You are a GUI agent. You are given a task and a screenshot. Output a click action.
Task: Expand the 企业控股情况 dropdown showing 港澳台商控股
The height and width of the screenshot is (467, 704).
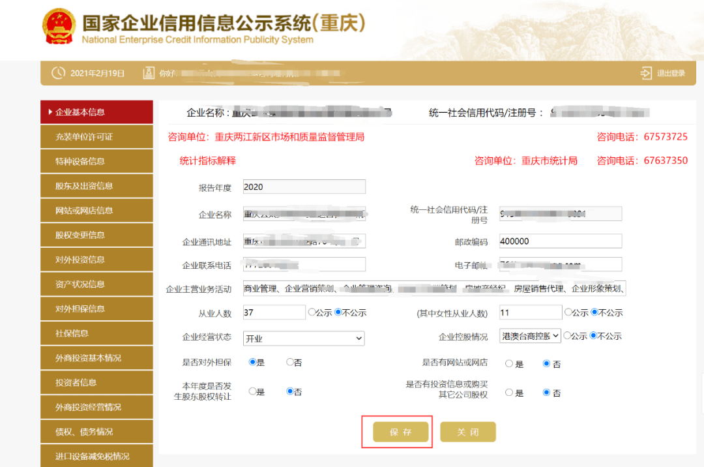[530, 336]
